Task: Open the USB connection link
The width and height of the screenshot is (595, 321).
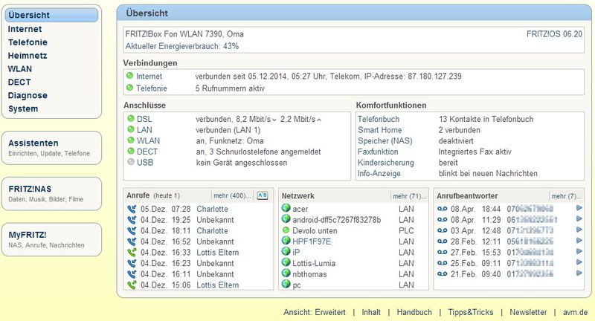Action: [x=144, y=163]
